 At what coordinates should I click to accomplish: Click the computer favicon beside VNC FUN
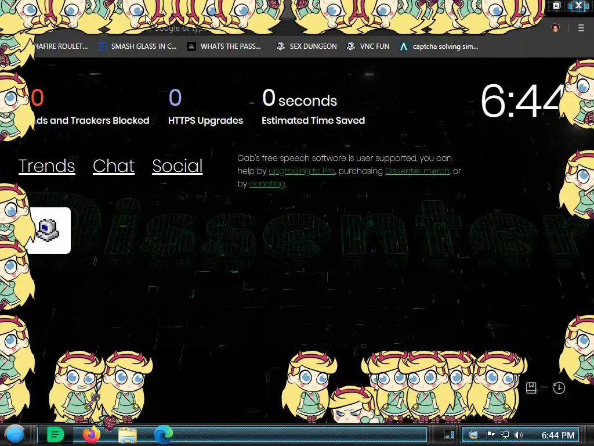point(351,46)
